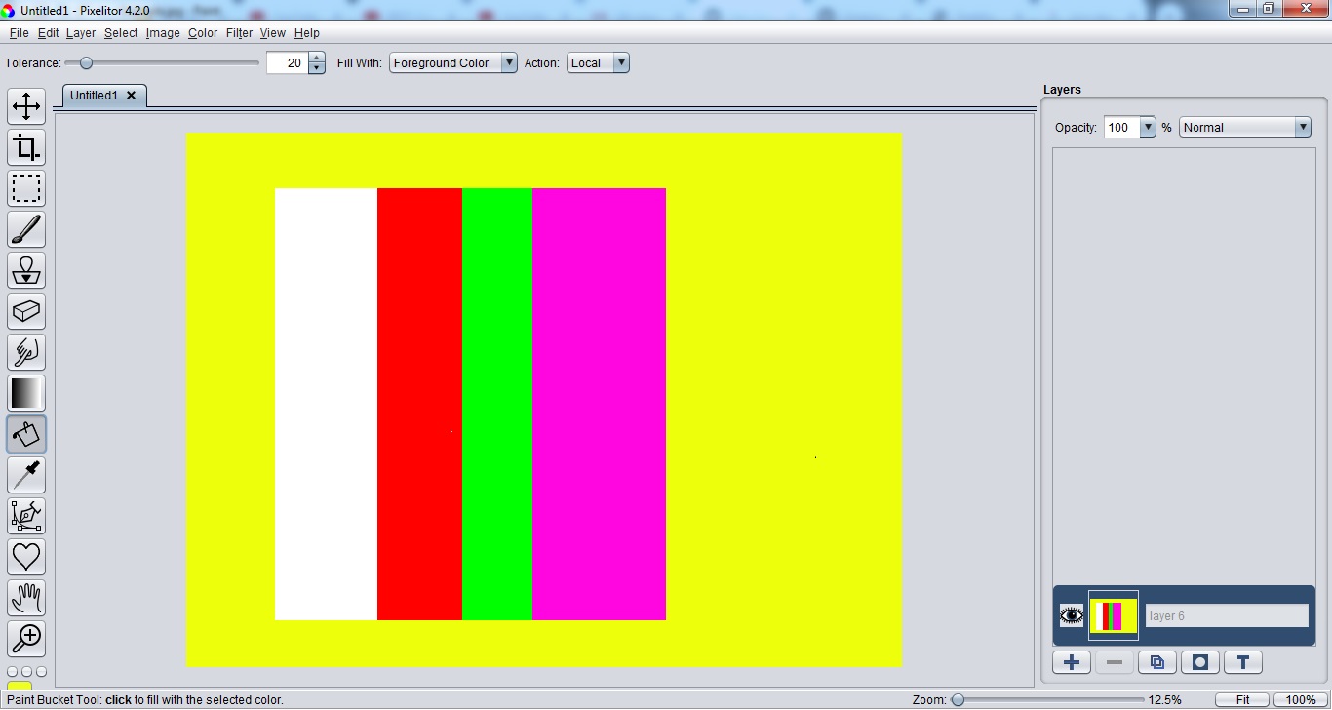
Task: Click the layer 6 name field
Action: 1227,615
